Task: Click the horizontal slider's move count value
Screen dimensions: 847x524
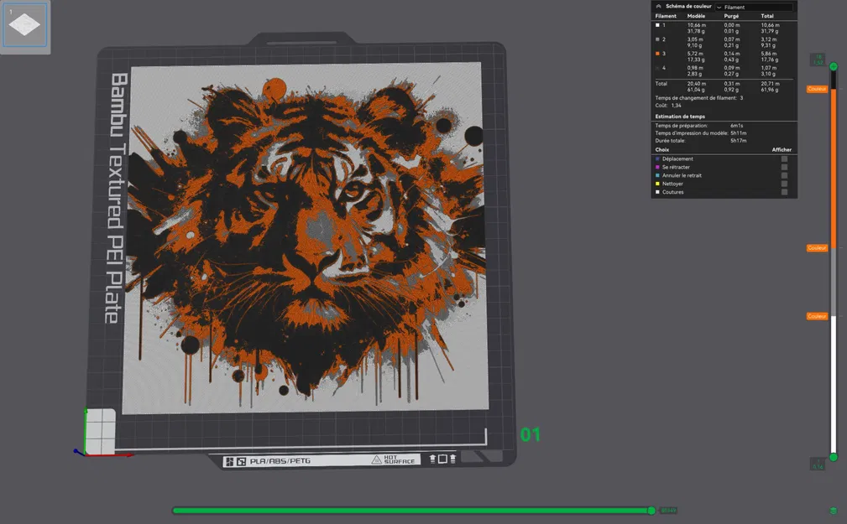Action: pyautogui.click(x=668, y=511)
